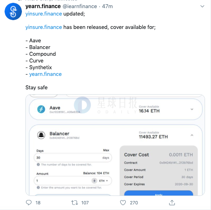Open the 47m tweet timestamp
The height and width of the screenshot is (210, 211).
pos(107,6)
